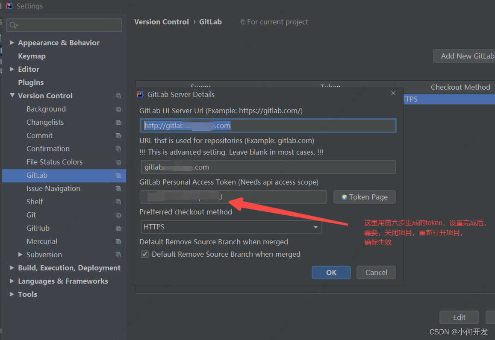Select File Status Colors settings

[55, 162]
